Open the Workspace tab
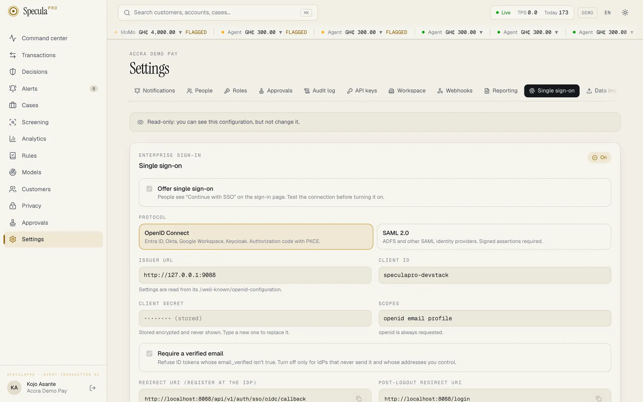This screenshot has height=402, width=643. click(x=407, y=91)
